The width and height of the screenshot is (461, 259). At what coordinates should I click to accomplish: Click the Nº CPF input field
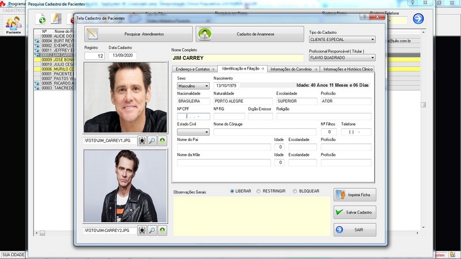pos(193,116)
